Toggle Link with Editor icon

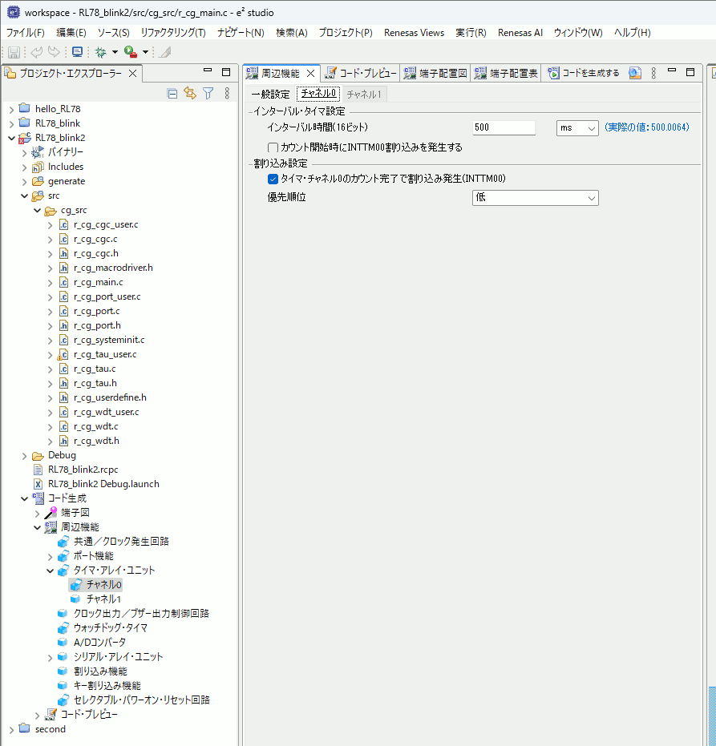pos(190,93)
